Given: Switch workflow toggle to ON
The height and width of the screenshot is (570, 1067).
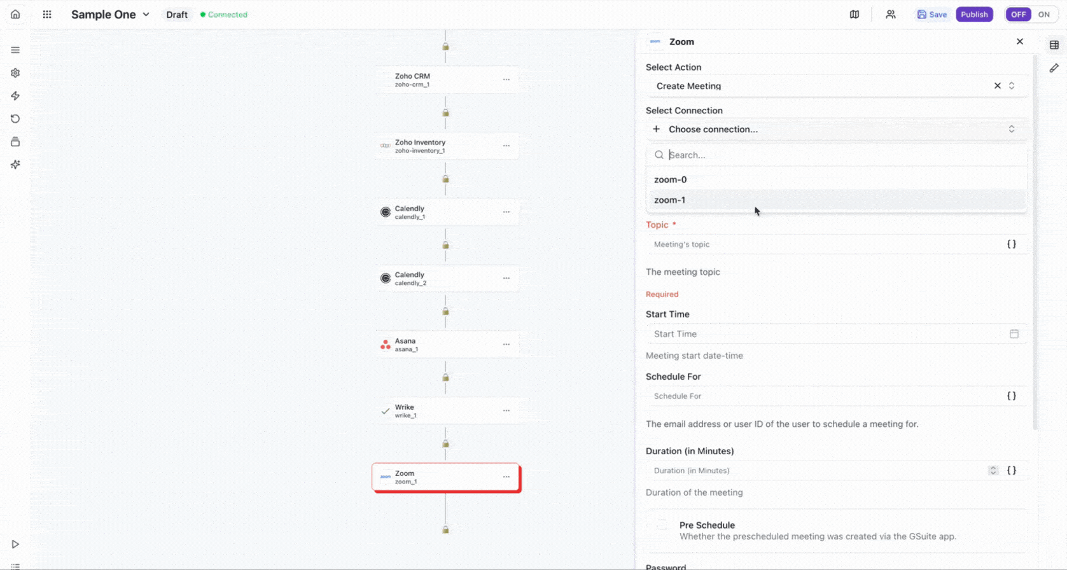Looking at the screenshot, I should pyautogui.click(x=1044, y=14).
